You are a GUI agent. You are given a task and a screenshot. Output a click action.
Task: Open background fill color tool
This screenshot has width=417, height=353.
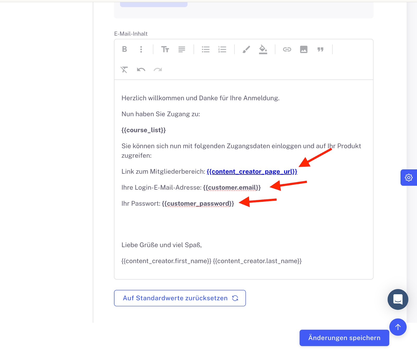point(263,49)
